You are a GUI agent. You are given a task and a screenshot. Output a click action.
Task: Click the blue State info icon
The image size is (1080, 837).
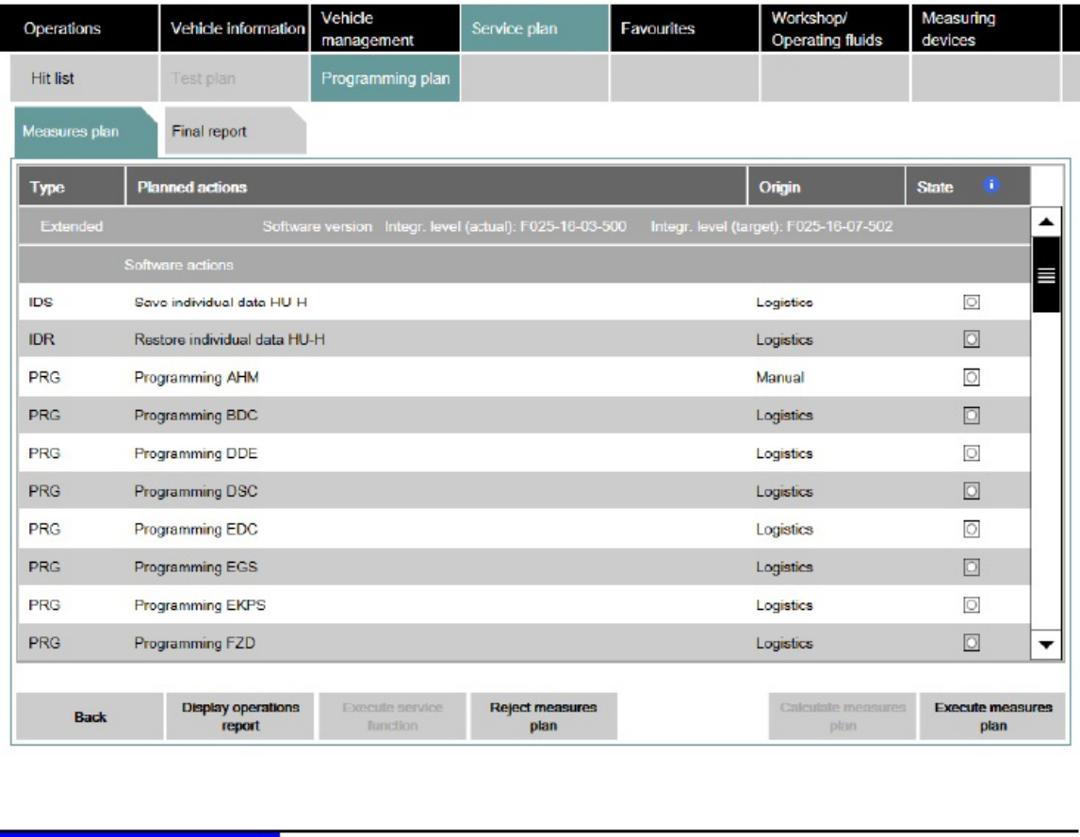pos(991,186)
